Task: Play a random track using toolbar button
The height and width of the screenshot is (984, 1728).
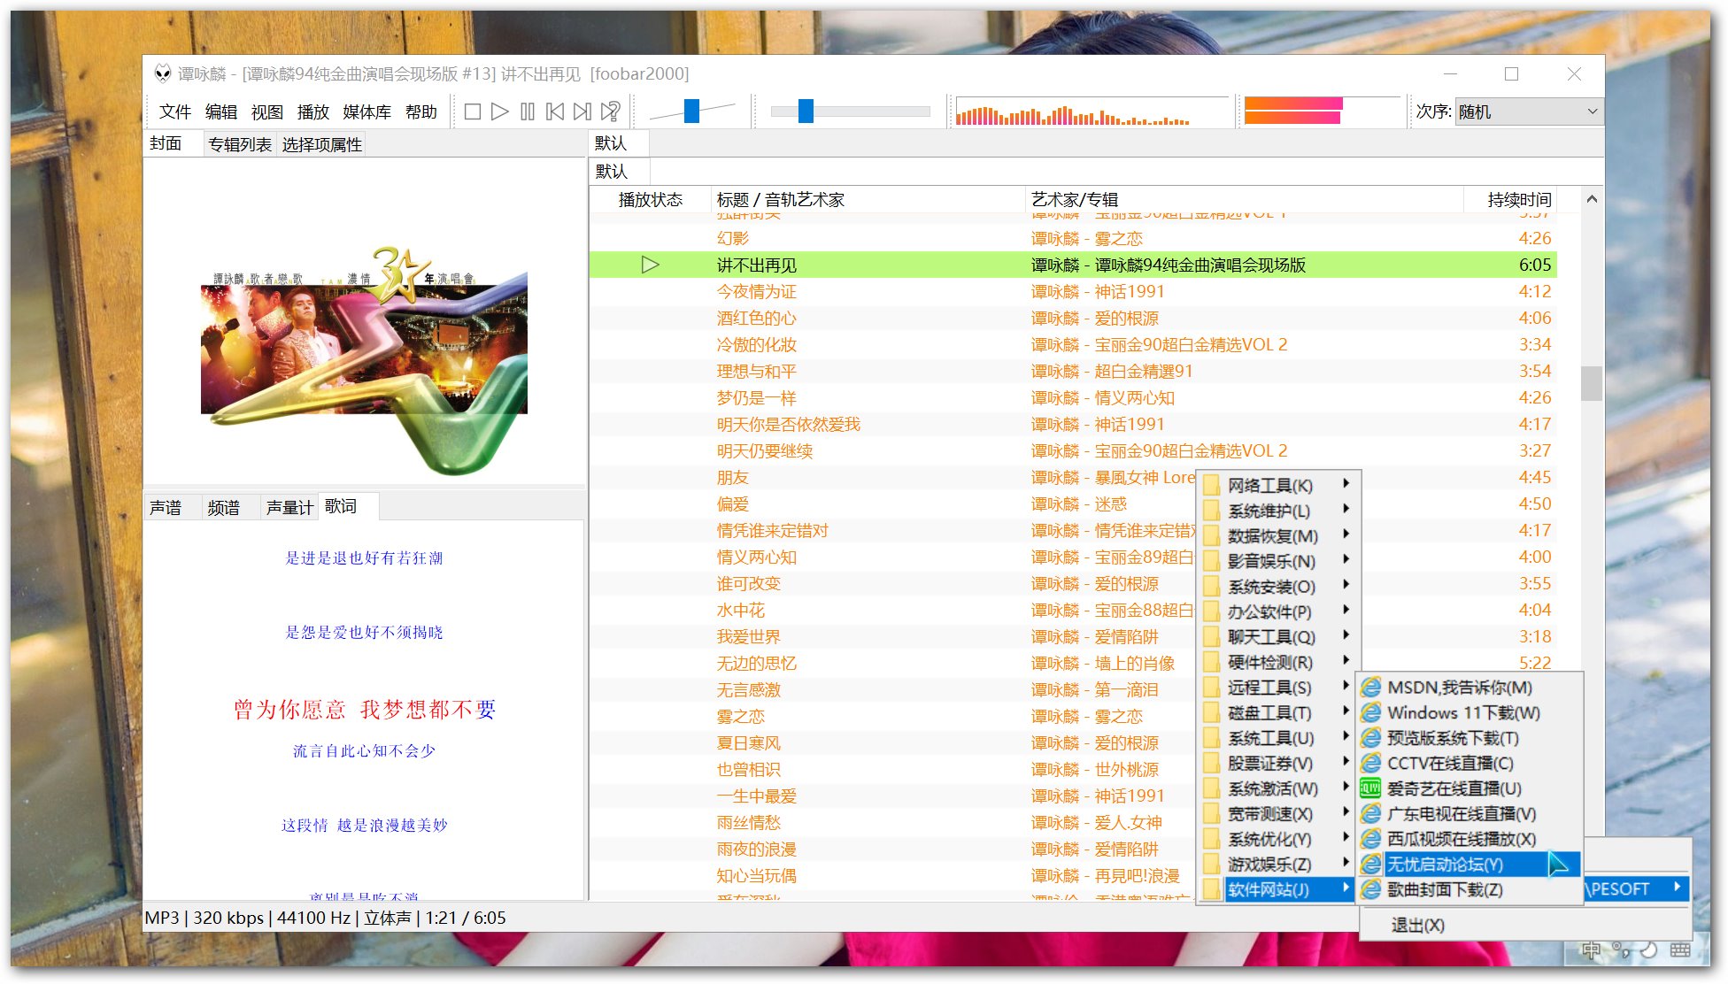Action: 610,111
